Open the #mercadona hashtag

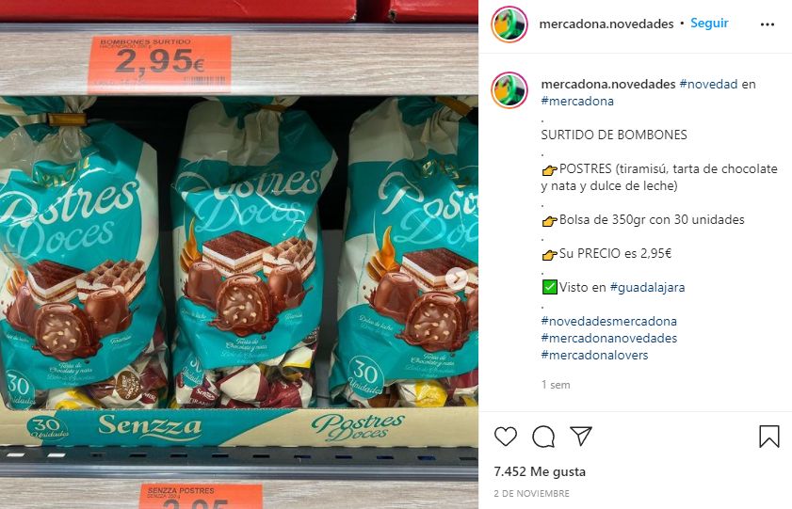(577, 101)
